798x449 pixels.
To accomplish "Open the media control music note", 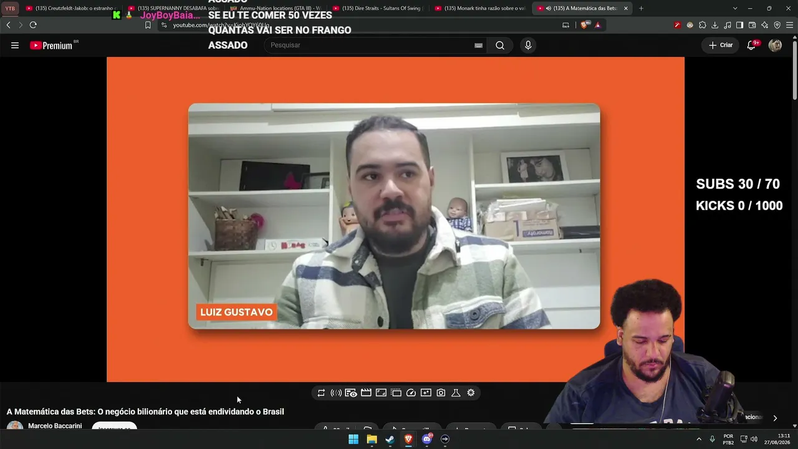I will (728, 25).
